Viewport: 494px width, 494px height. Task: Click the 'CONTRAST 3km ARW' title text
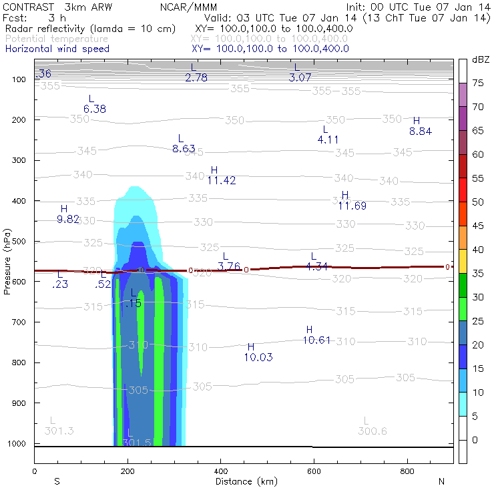(x=57, y=7)
